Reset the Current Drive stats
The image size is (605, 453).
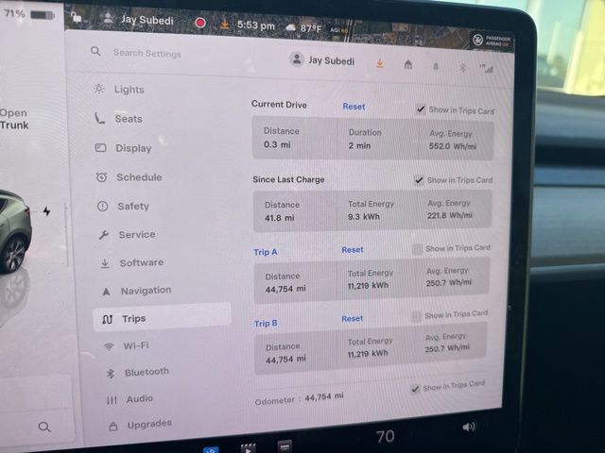coord(354,107)
